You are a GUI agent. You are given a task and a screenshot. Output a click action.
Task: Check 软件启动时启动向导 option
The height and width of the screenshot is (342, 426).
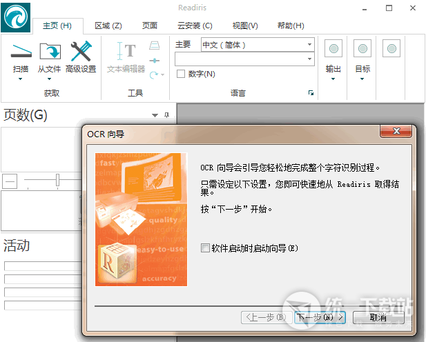click(x=205, y=248)
